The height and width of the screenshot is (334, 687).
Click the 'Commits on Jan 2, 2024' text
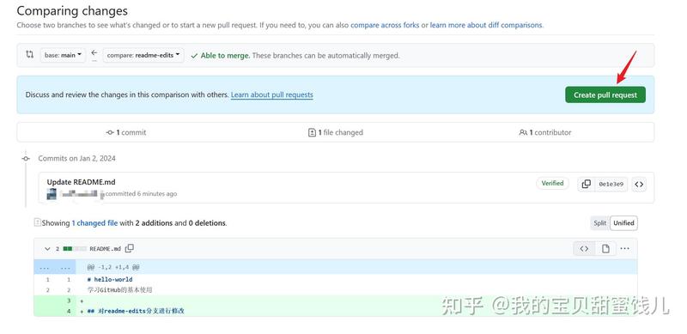pyautogui.click(x=76, y=158)
